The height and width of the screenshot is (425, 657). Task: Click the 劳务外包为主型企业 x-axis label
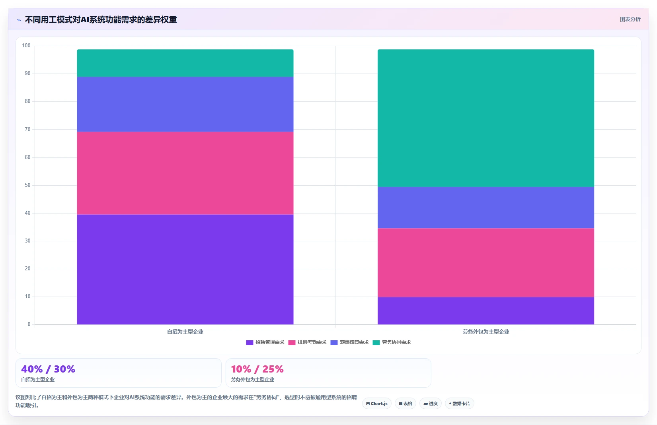coord(486,332)
